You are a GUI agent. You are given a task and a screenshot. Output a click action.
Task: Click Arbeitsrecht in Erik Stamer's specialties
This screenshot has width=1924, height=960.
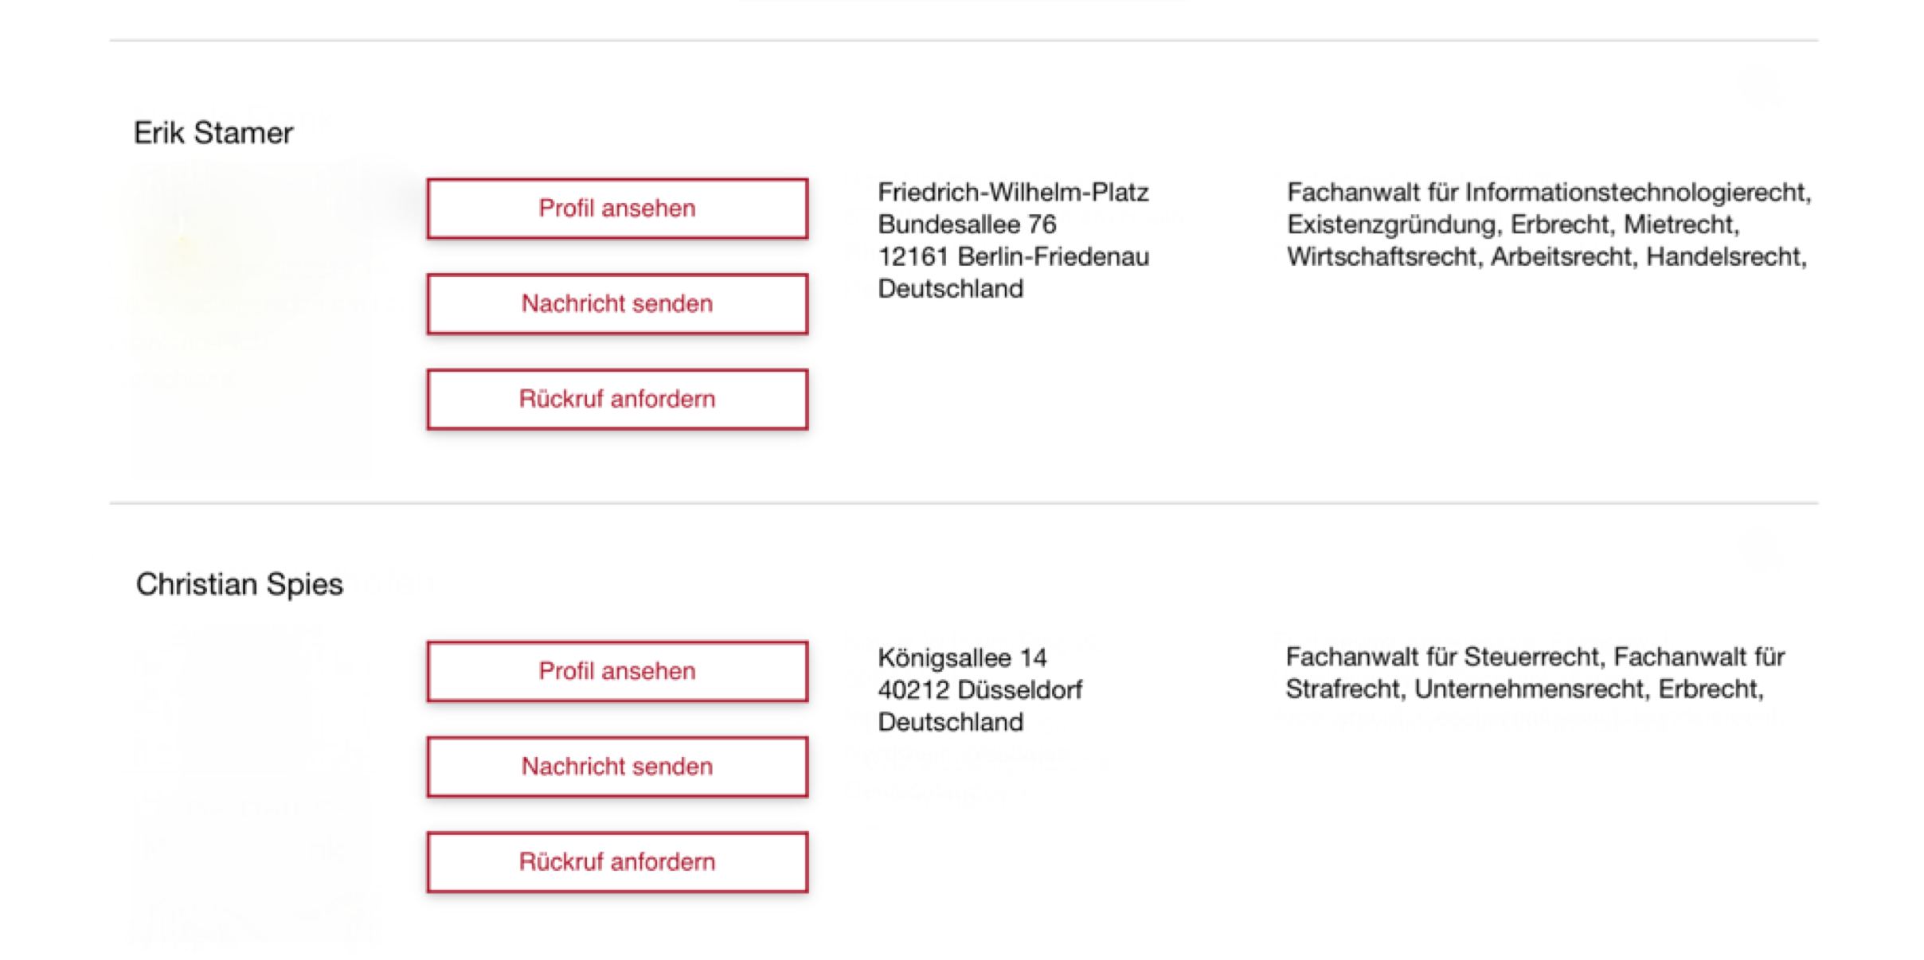[1560, 256]
